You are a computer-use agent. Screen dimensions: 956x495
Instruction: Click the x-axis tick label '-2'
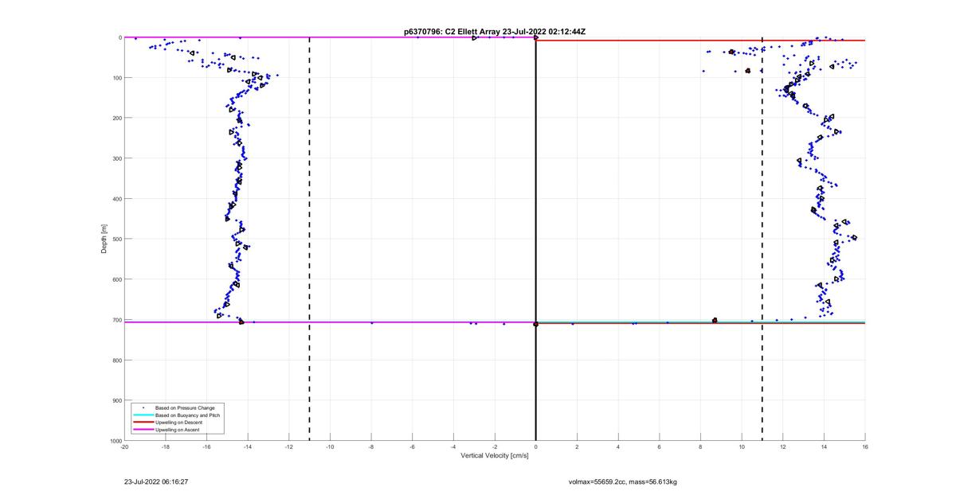(x=495, y=447)
